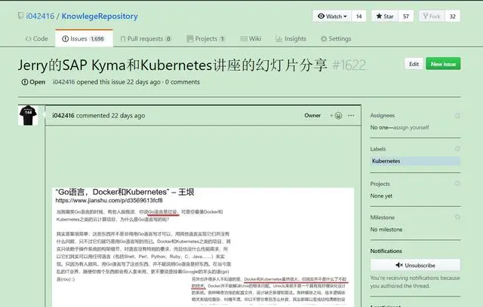Click the 'None yet' projects text
This screenshot has width=483, height=307.
tap(381, 196)
